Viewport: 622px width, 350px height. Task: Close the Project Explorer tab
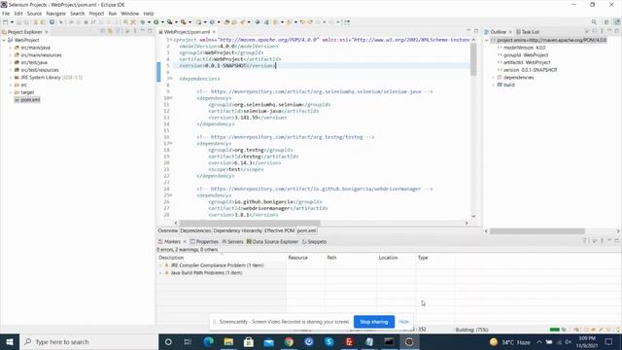[x=47, y=32]
